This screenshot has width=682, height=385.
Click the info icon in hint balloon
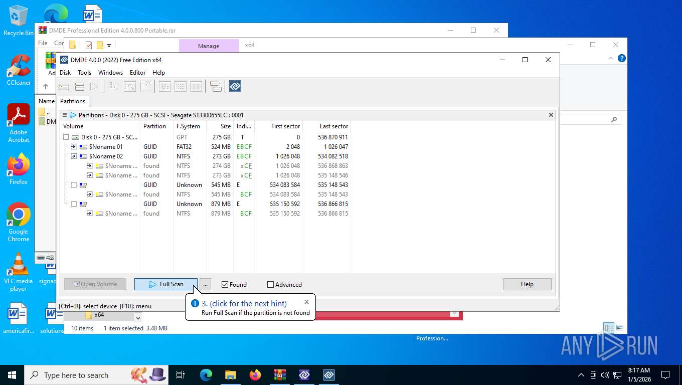point(195,303)
